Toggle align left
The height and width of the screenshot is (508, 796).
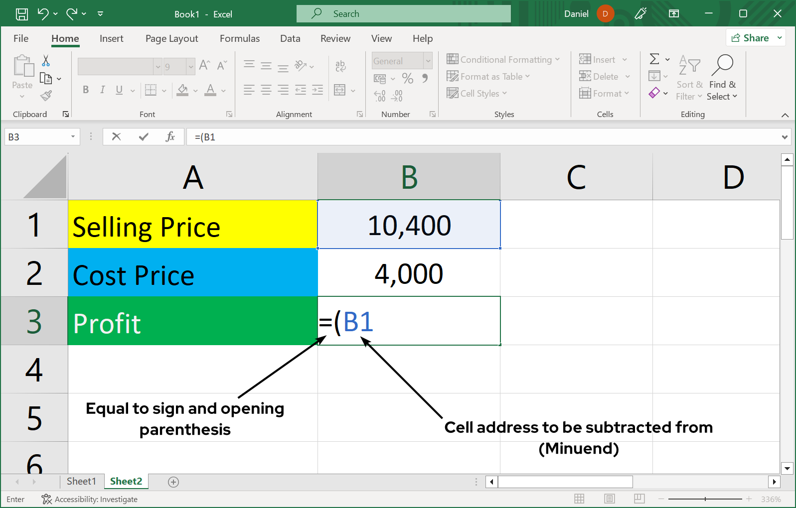[249, 90]
